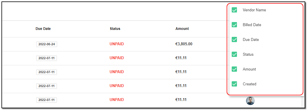Sort by the Due Date column header

pyautogui.click(x=43, y=29)
